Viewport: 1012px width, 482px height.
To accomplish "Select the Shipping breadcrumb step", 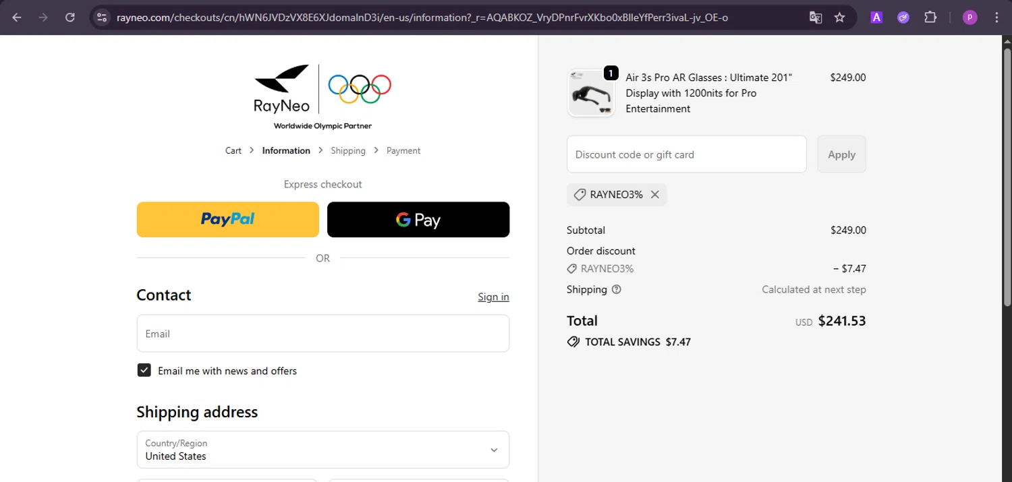I will click(x=348, y=150).
